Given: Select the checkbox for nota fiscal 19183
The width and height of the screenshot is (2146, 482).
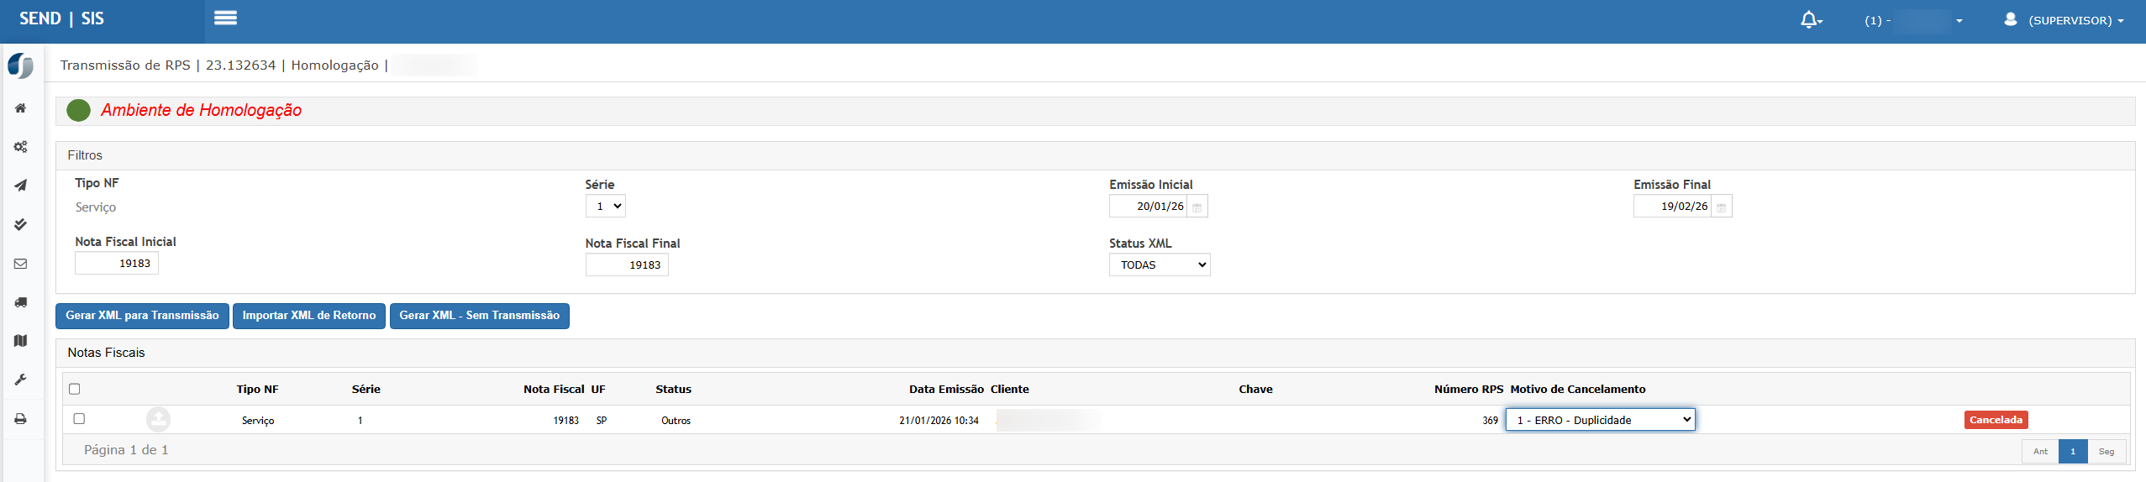Looking at the screenshot, I should pos(79,419).
